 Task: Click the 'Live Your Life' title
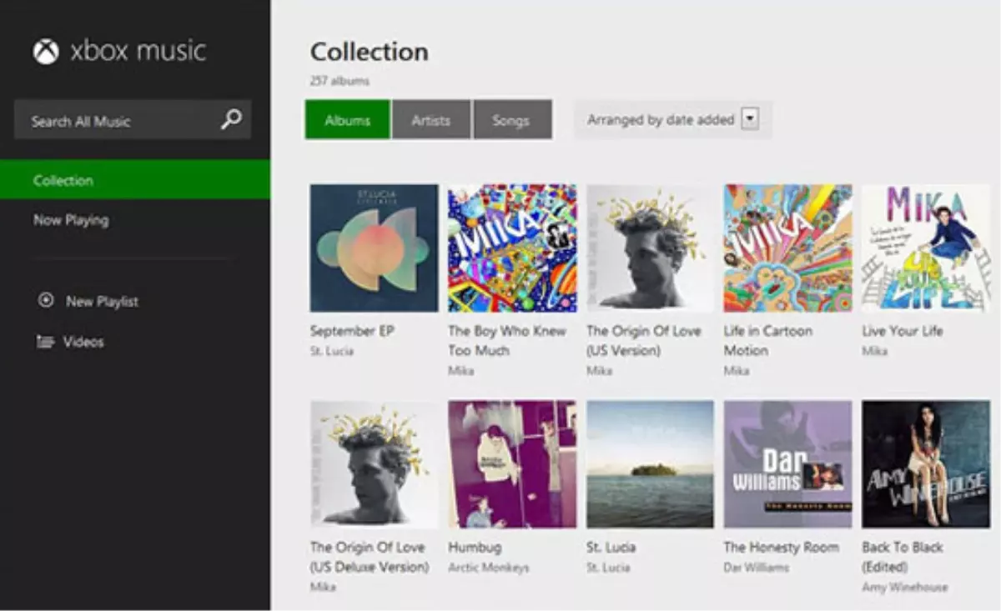pyautogui.click(x=903, y=331)
